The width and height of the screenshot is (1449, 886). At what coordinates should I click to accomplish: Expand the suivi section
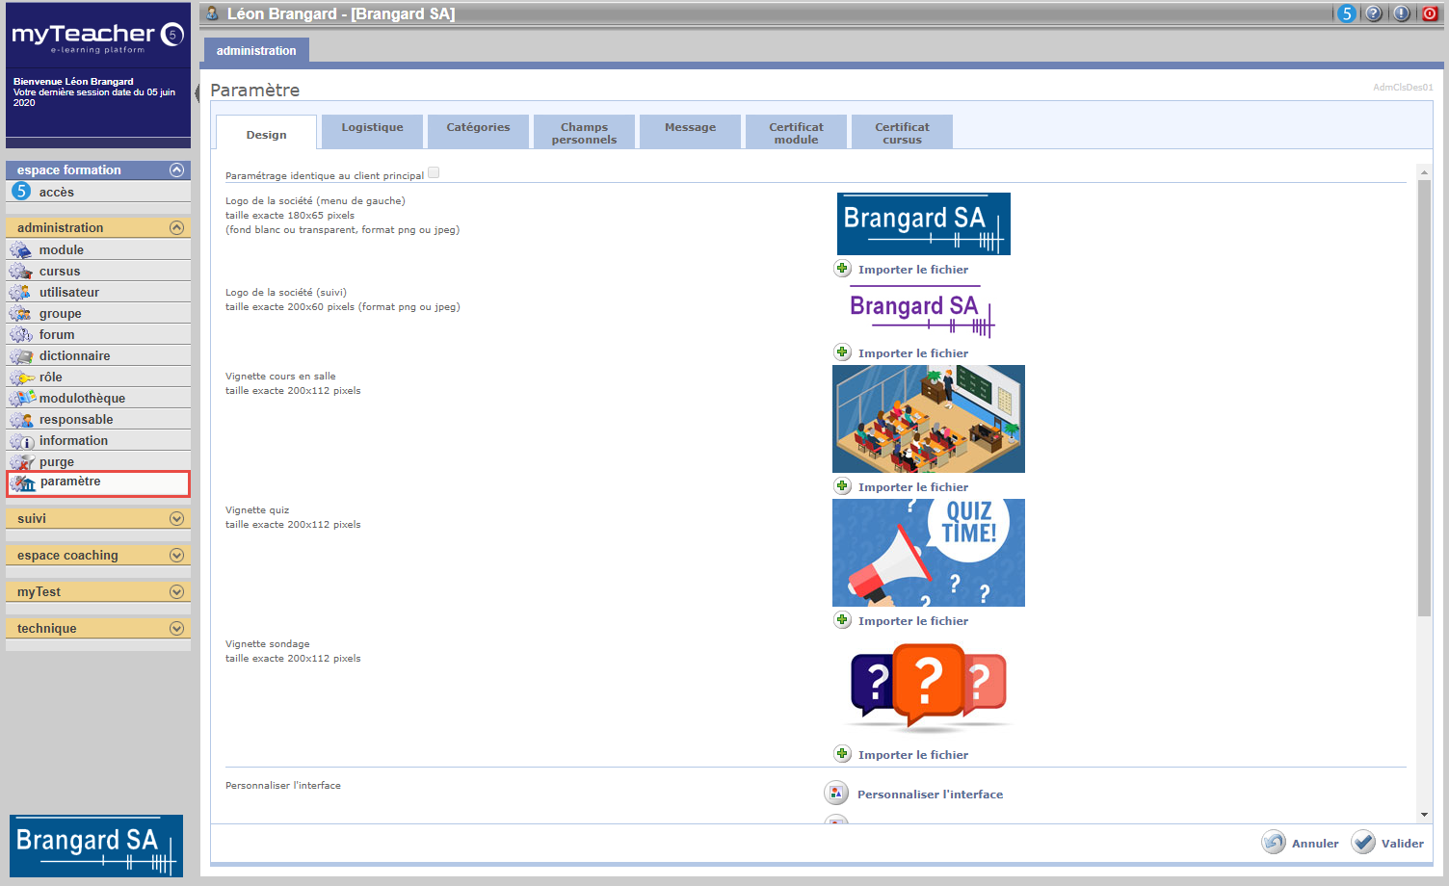176,518
